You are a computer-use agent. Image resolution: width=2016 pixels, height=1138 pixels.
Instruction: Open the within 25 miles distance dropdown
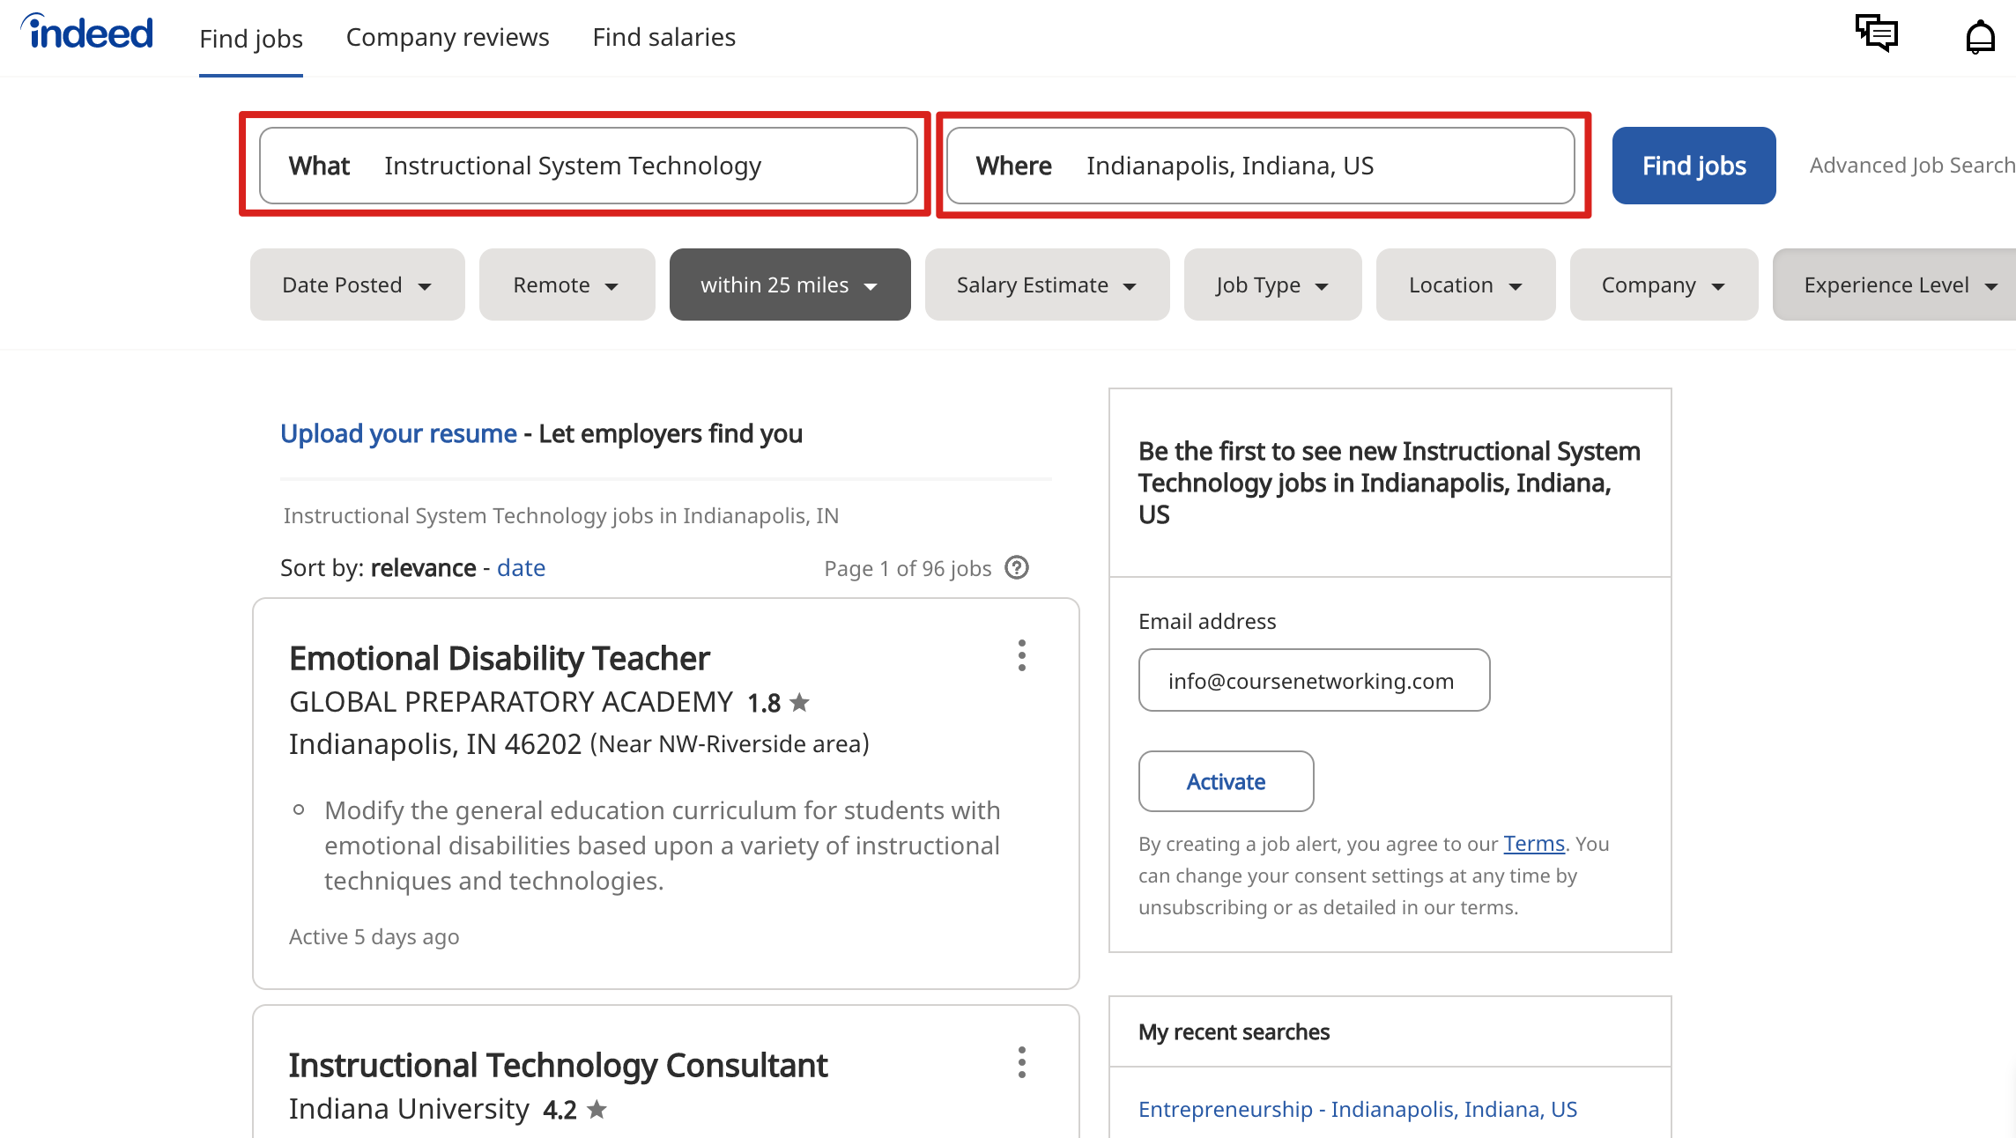click(x=789, y=284)
